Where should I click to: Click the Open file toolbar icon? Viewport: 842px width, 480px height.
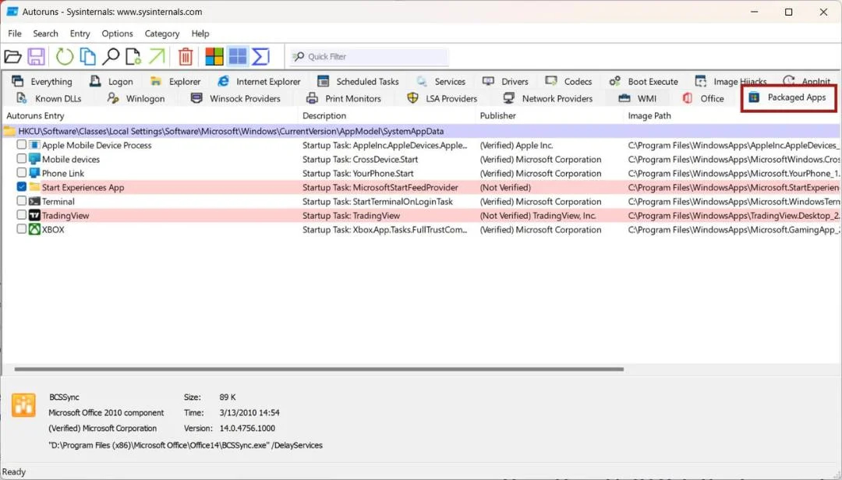coord(12,56)
